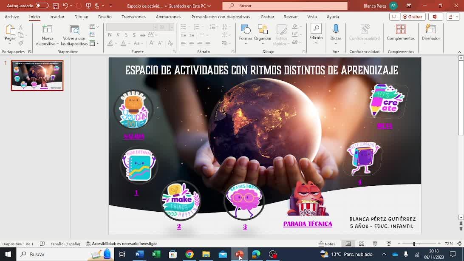Click the zoom in plus button
The width and height of the screenshot is (464, 261).
click(439, 244)
